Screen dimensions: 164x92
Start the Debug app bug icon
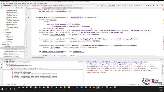pyautogui.click(x=125, y=6)
